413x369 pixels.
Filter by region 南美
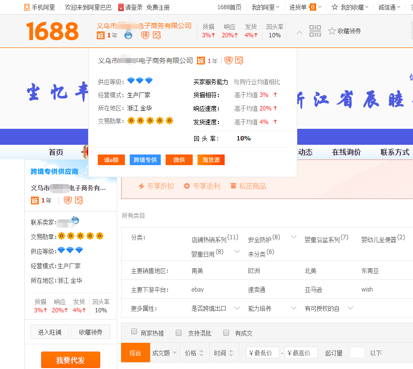pos(197,271)
